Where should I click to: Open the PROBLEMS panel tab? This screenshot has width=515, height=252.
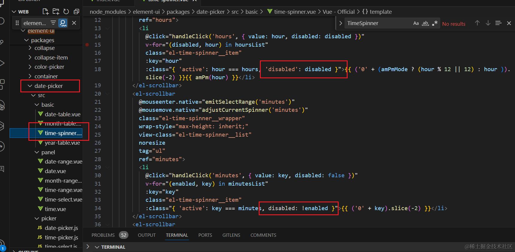tap(103, 235)
